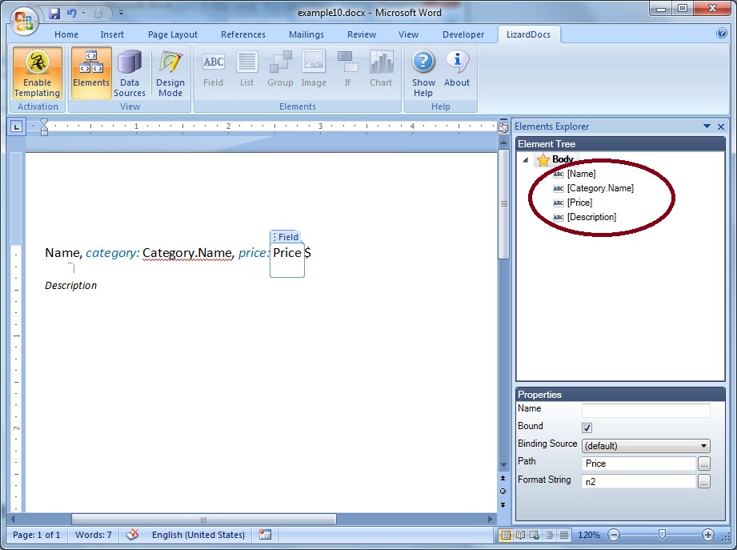Click Show Help
Viewport: 737px width, 550px height.
423,73
